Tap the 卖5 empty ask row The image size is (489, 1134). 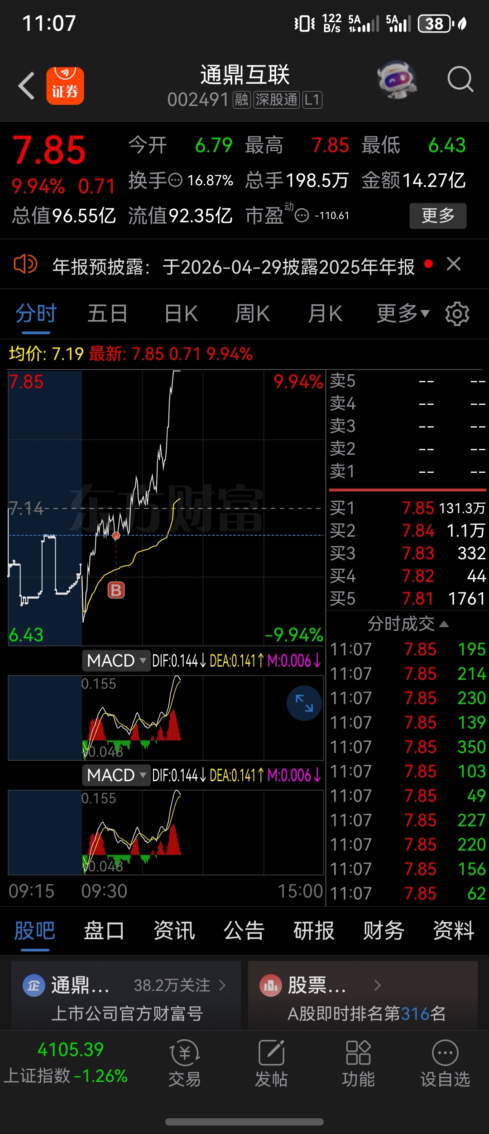[407, 381]
